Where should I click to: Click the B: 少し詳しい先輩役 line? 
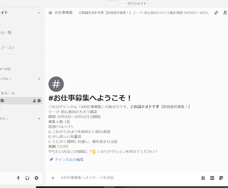(x=65, y=137)
